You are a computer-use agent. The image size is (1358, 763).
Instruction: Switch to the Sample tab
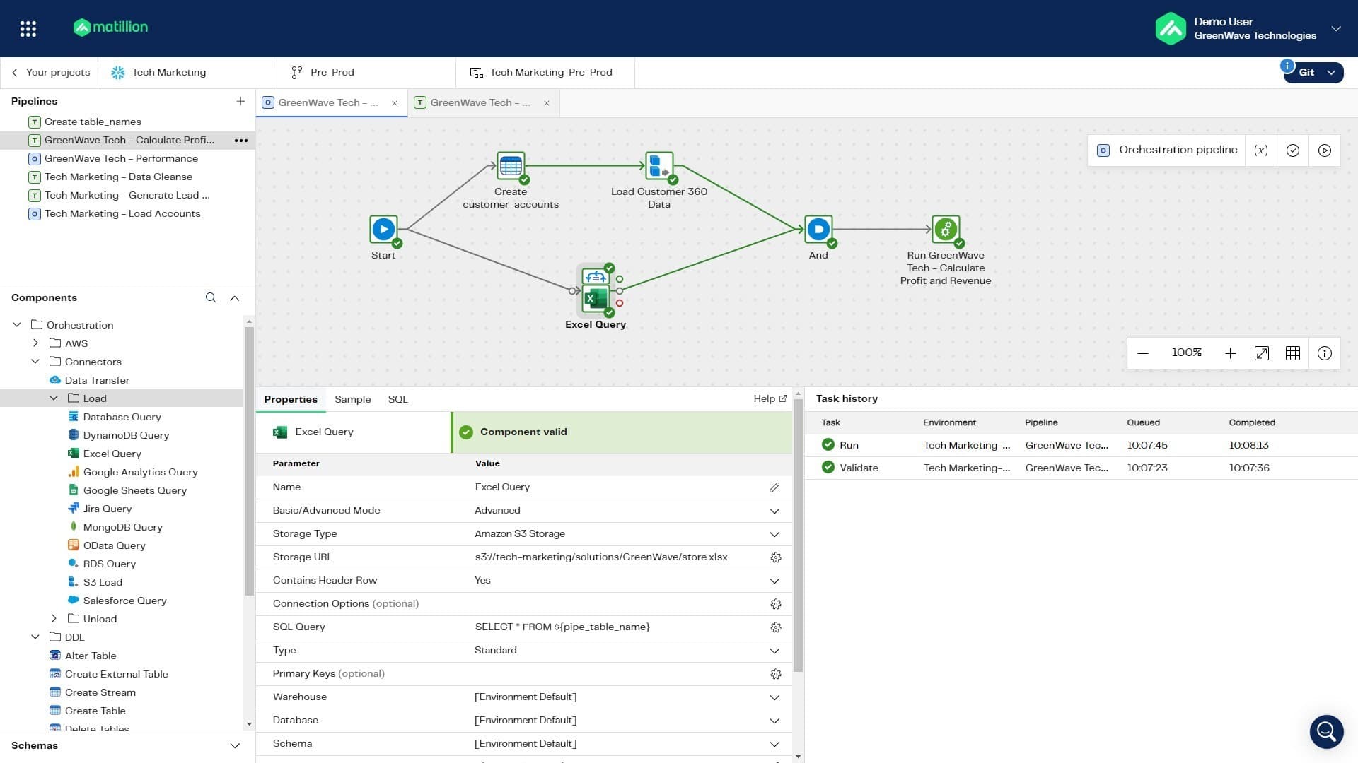click(x=352, y=399)
